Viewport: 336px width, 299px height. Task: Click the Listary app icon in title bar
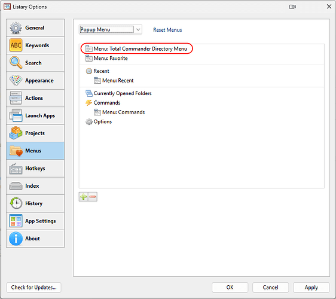click(x=7, y=7)
